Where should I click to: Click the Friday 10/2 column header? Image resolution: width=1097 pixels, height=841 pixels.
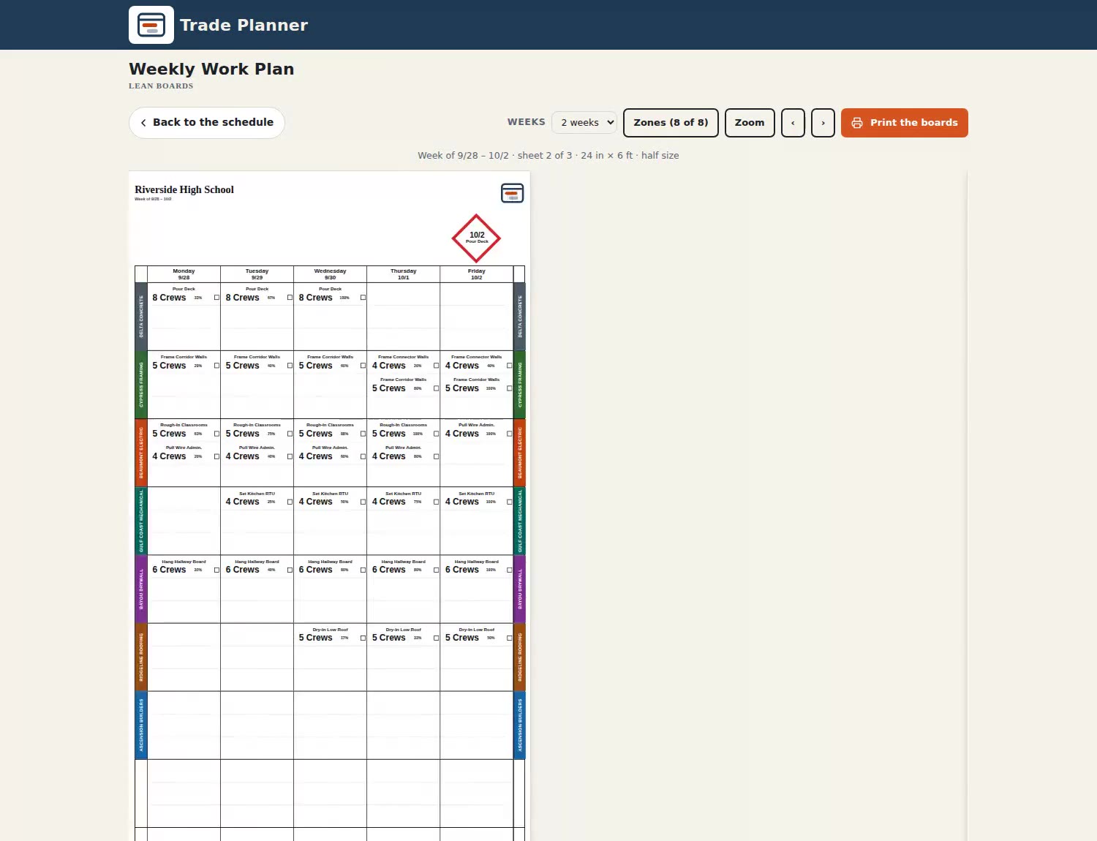pos(476,274)
